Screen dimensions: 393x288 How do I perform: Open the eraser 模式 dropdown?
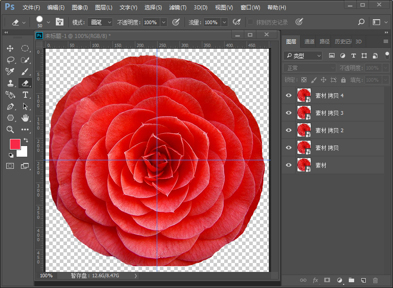click(99, 21)
